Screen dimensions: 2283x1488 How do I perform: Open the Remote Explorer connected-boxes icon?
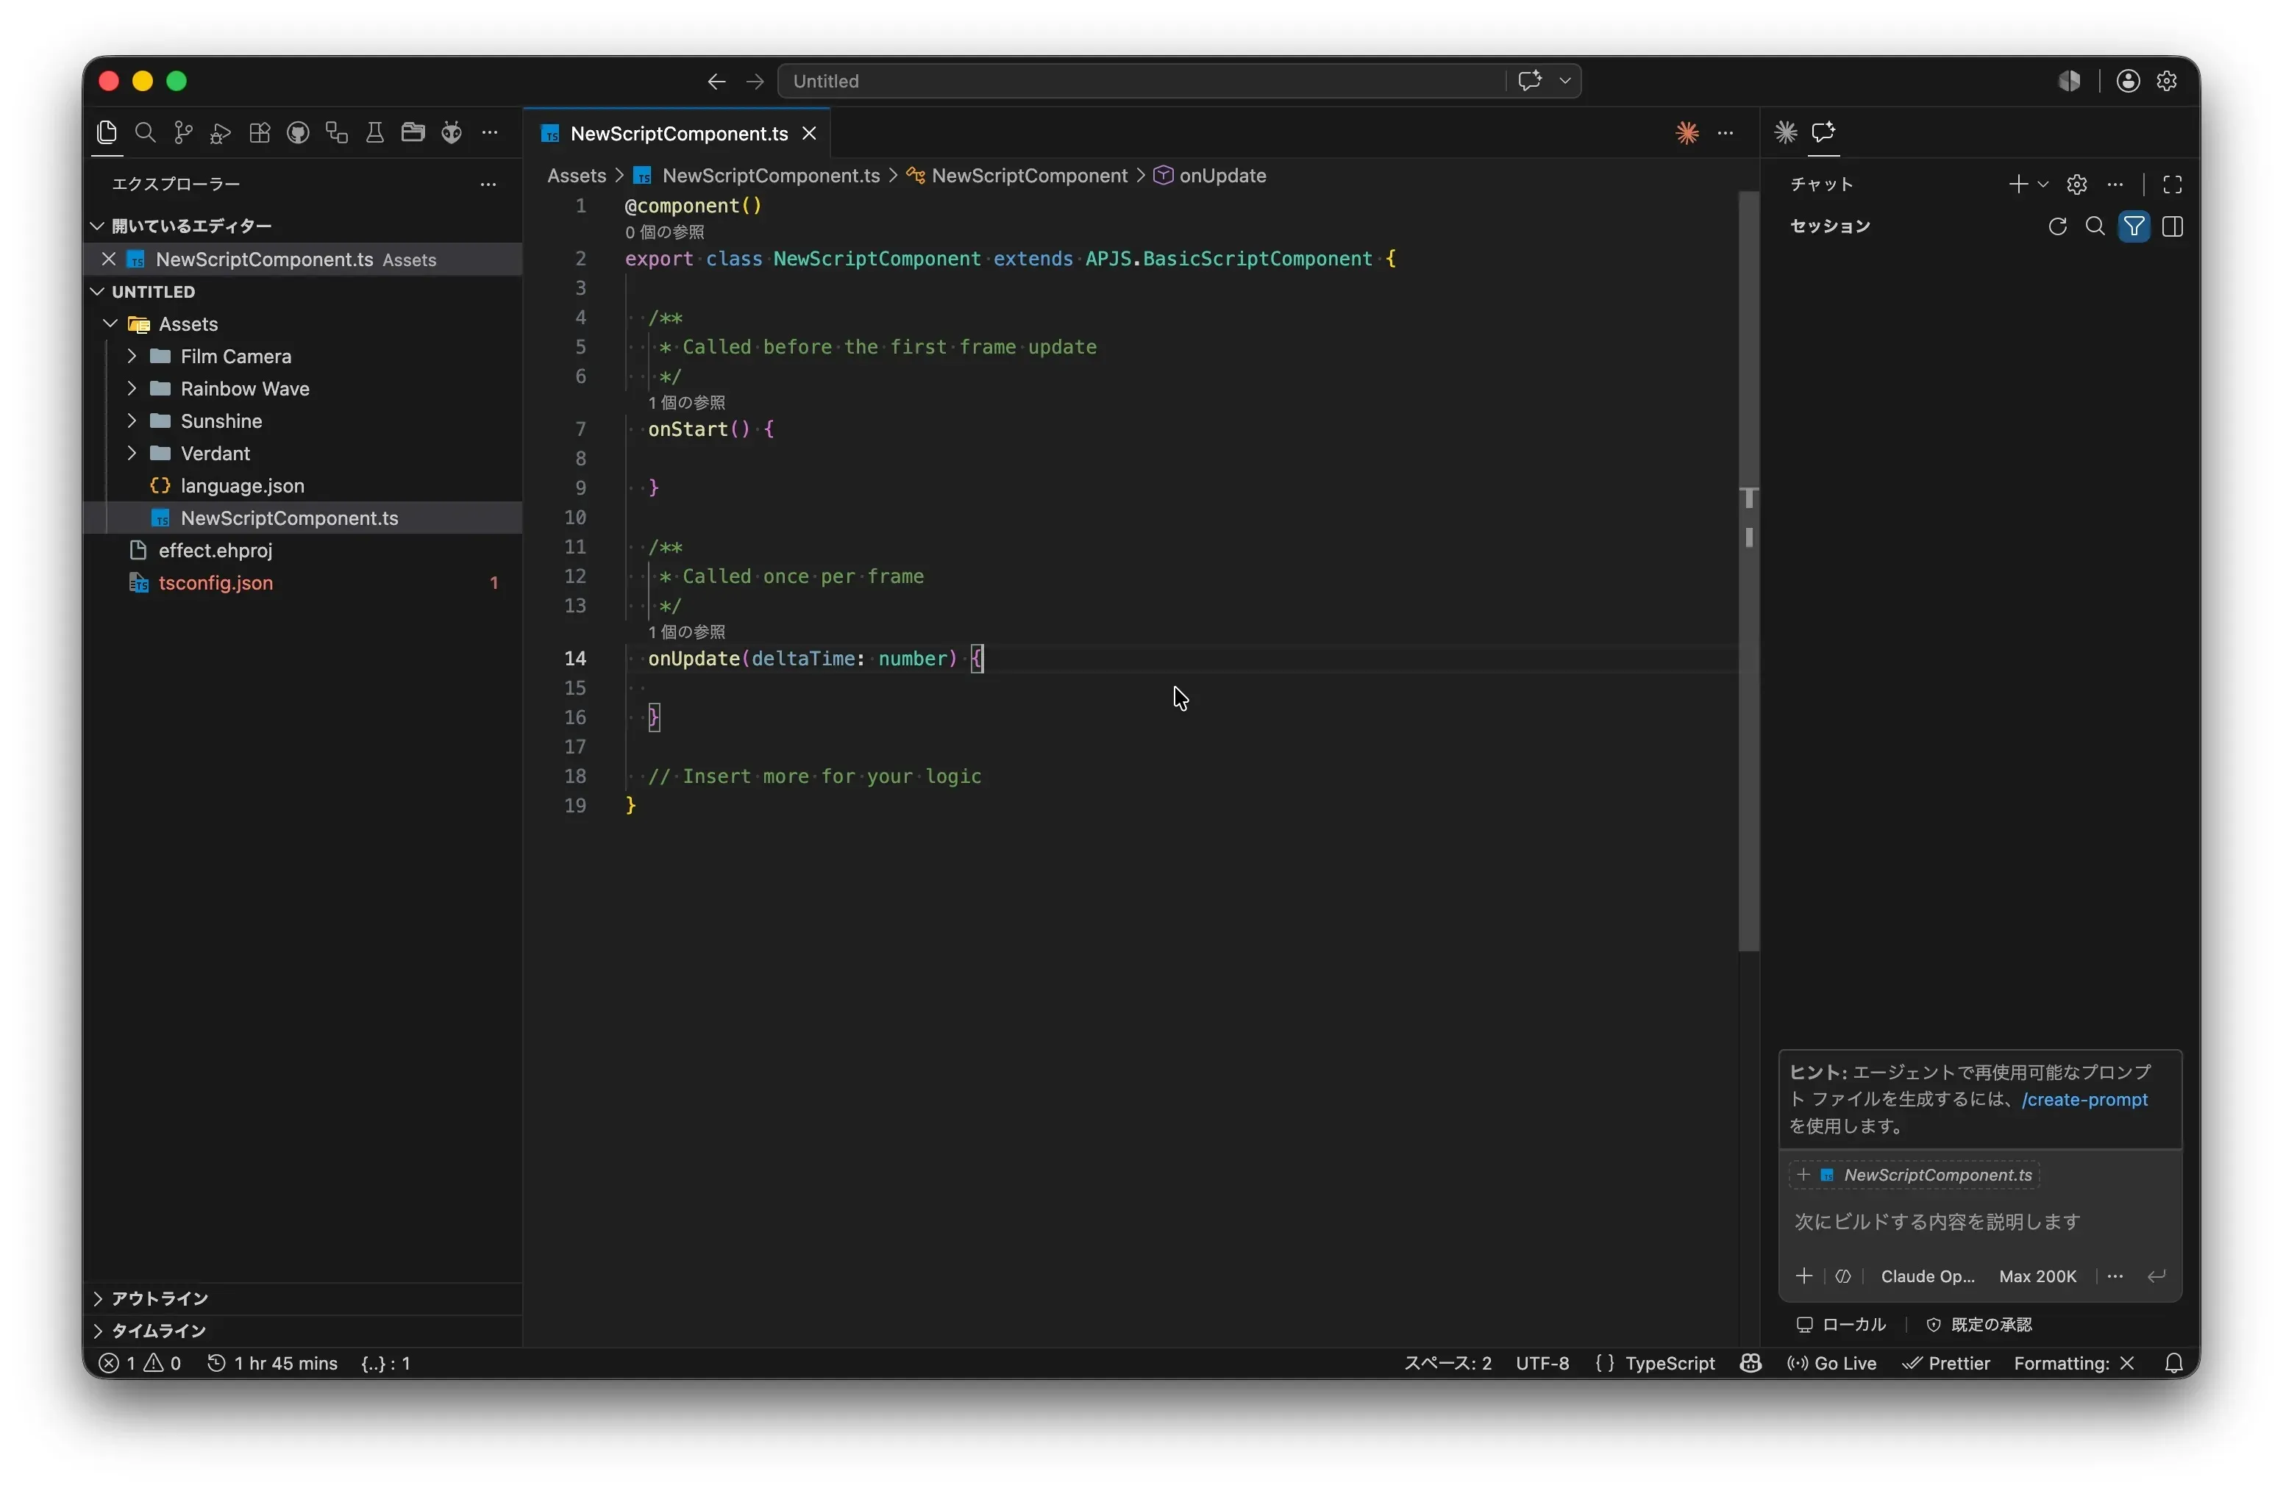point(337,132)
